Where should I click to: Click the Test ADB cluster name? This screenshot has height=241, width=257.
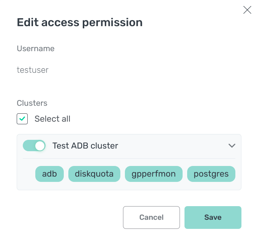[85, 146]
